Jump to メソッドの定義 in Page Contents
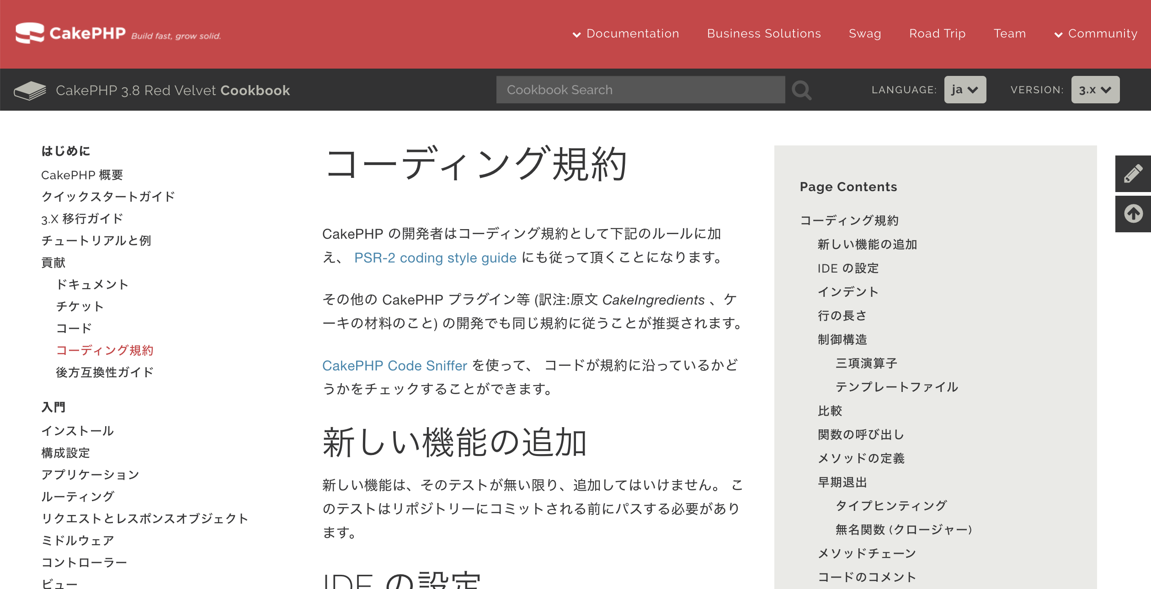Image resolution: width=1151 pixels, height=589 pixels. click(x=861, y=458)
